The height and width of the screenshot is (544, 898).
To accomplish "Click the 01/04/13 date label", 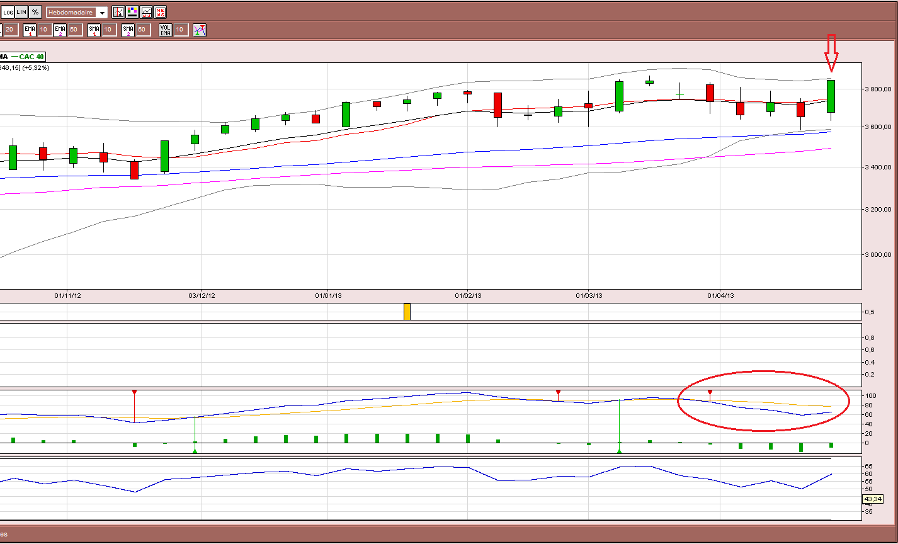I will point(721,295).
